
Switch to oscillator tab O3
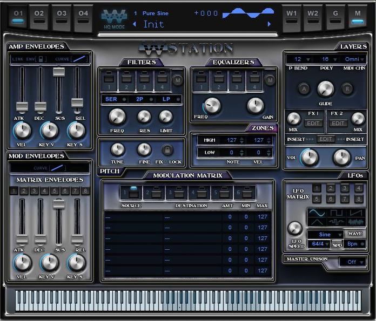tap(62, 18)
